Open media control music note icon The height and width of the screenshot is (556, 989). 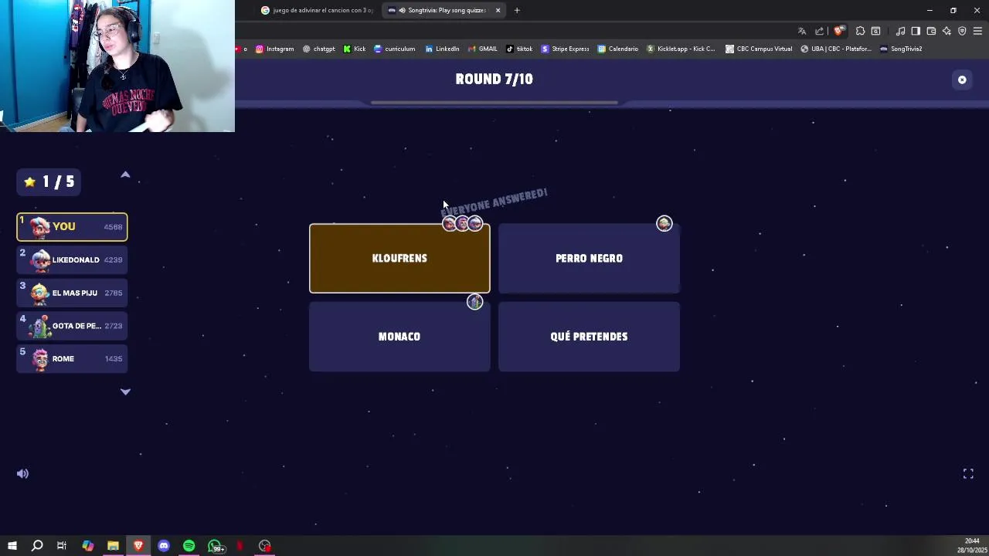click(x=900, y=31)
